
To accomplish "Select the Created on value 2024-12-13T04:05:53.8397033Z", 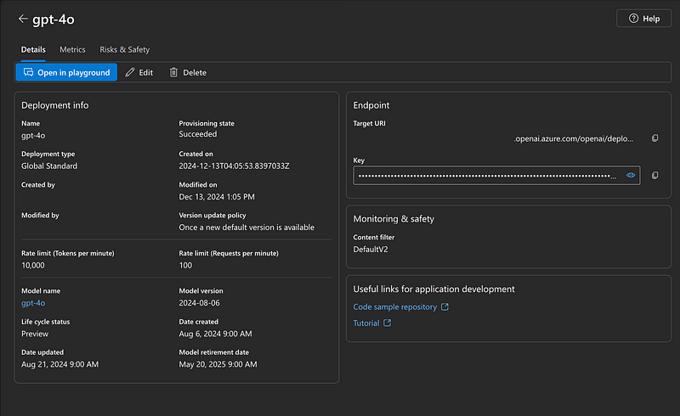I will pos(235,166).
